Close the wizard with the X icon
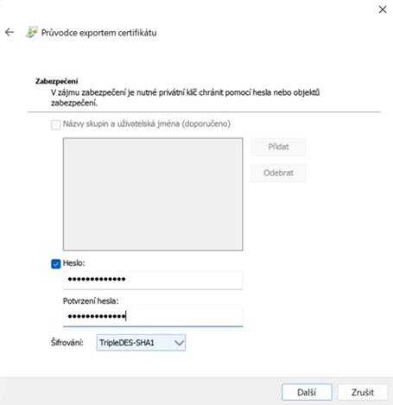Screen dimensions: 393x405 [383, 9]
